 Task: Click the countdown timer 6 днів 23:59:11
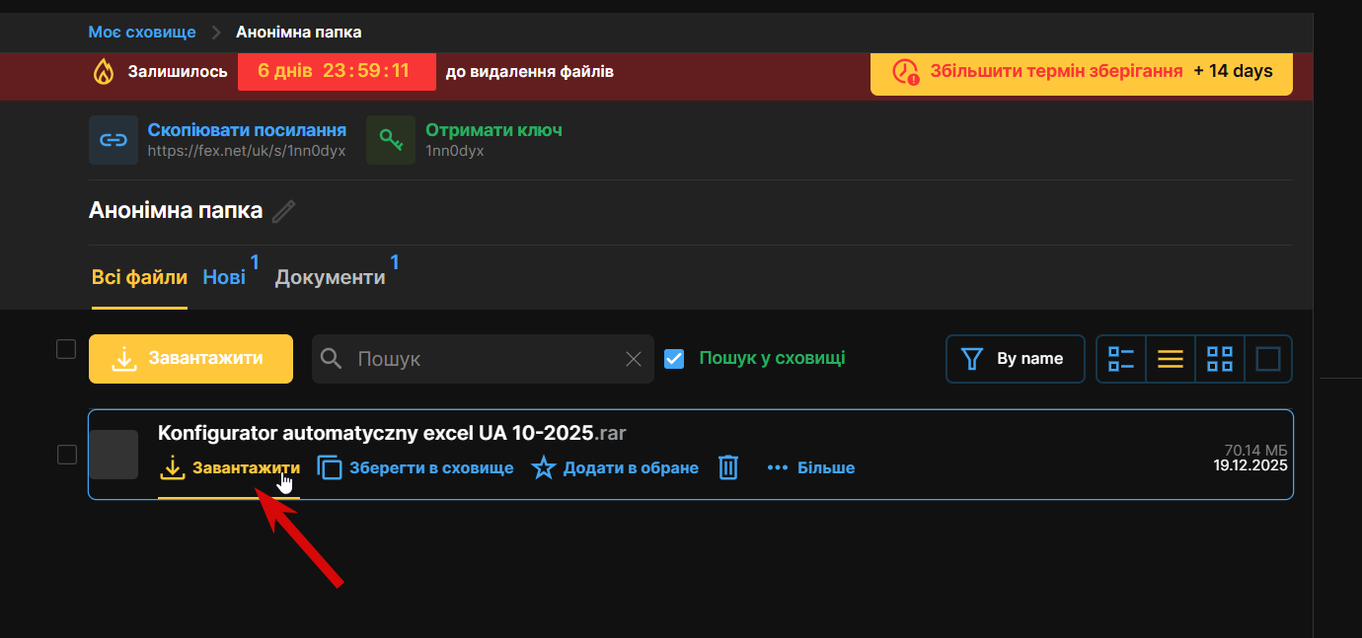coord(337,71)
